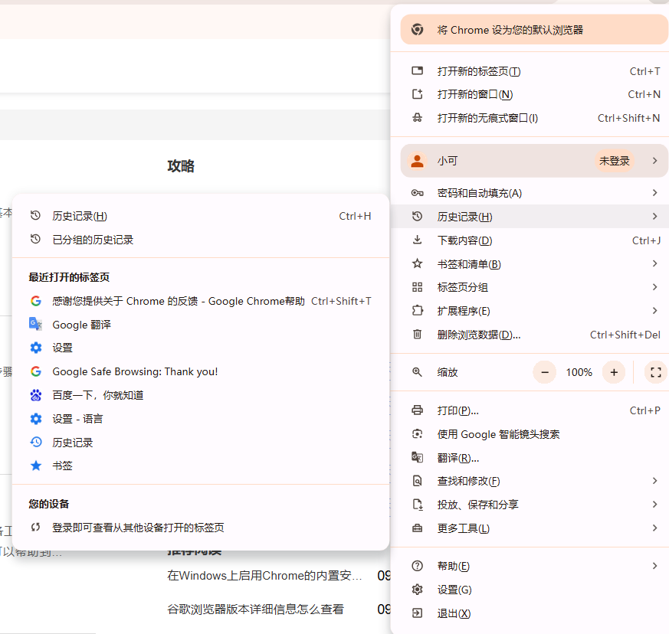Click the find-in-page icon beside 查找和修改

[418, 481]
